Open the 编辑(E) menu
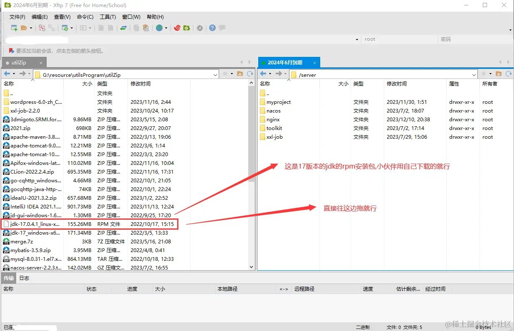The width and height of the screenshot is (514, 331). [x=40, y=17]
